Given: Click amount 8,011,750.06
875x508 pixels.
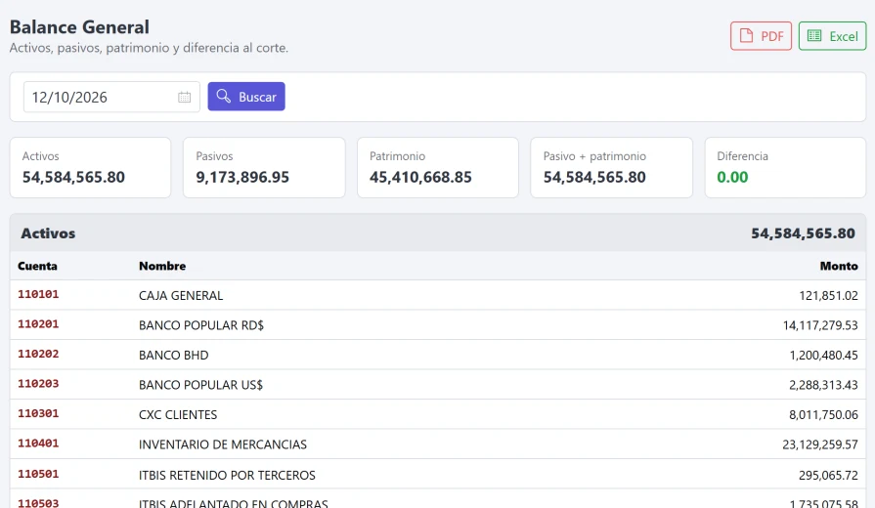Looking at the screenshot, I should 823,415.
